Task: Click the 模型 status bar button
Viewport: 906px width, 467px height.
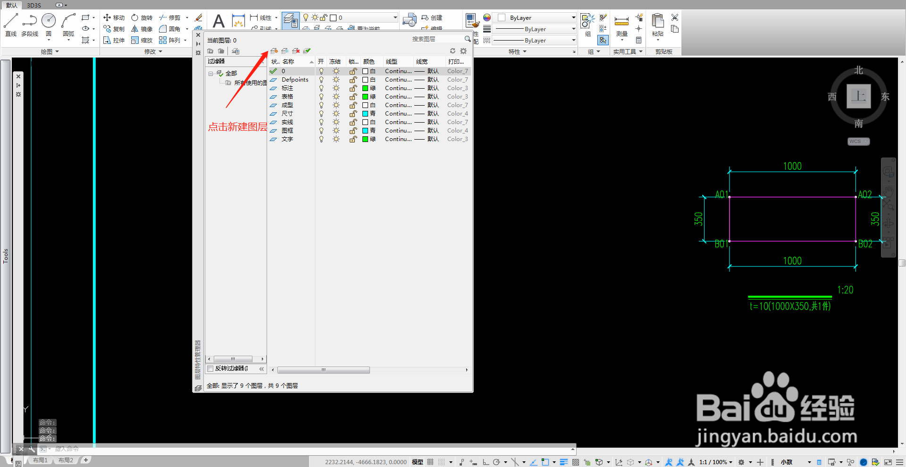Action: pos(417,462)
